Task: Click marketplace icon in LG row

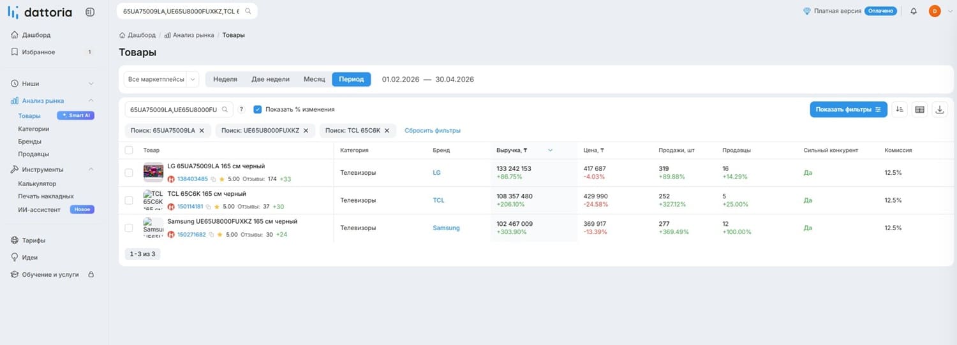Action: [x=171, y=179]
